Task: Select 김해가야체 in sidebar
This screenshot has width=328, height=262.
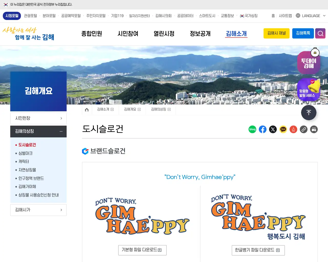Action: tap(27, 187)
